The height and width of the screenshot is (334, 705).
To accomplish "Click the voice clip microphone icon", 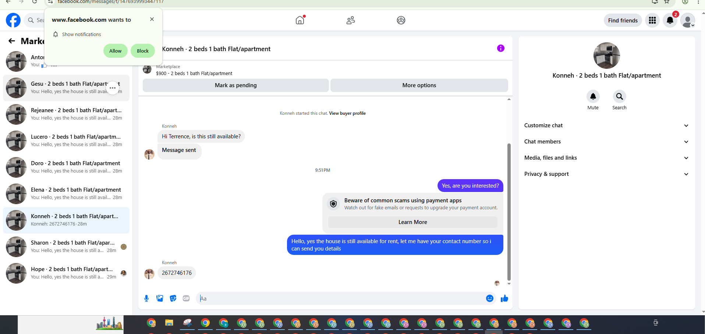I will click(146, 298).
